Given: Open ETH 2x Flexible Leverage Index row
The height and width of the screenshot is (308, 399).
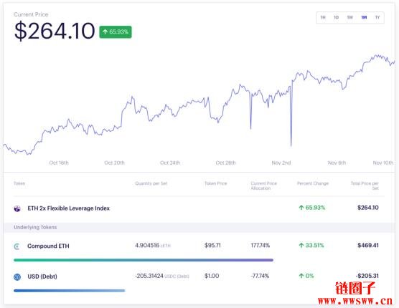Looking at the screenshot, I should click(199, 208).
